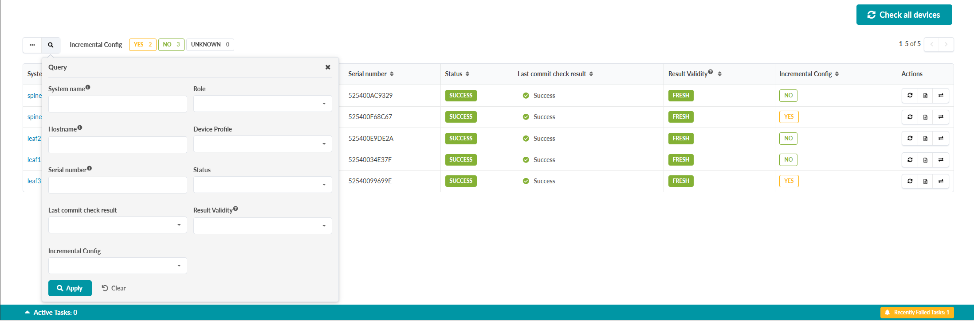This screenshot has width=974, height=321.
Task: Open the Role dropdown
Action: (263, 104)
